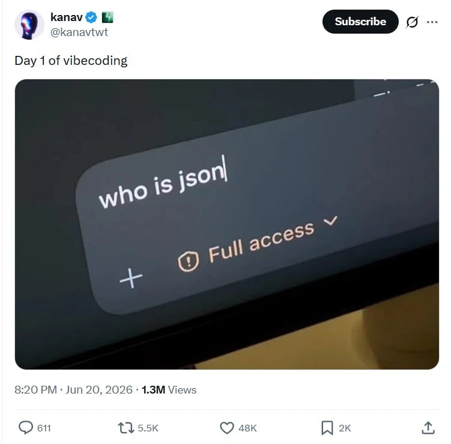View the 1.3M Views analytics

click(169, 389)
